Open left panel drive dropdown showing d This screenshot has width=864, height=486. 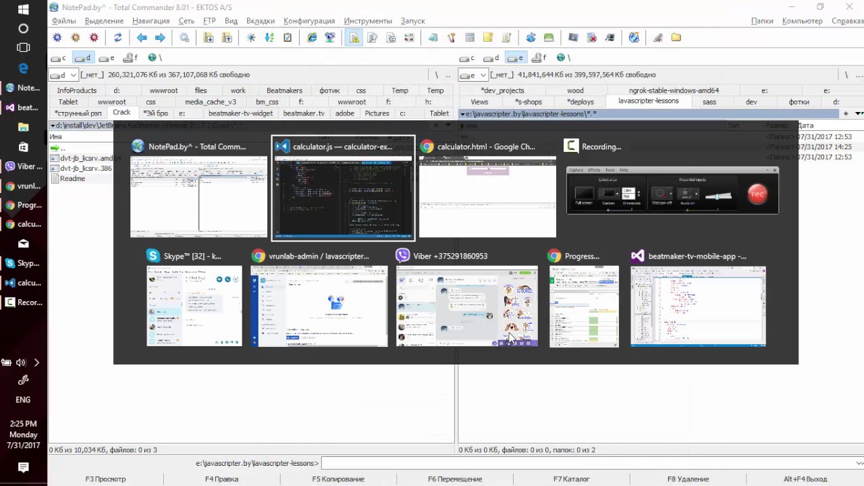(x=63, y=75)
